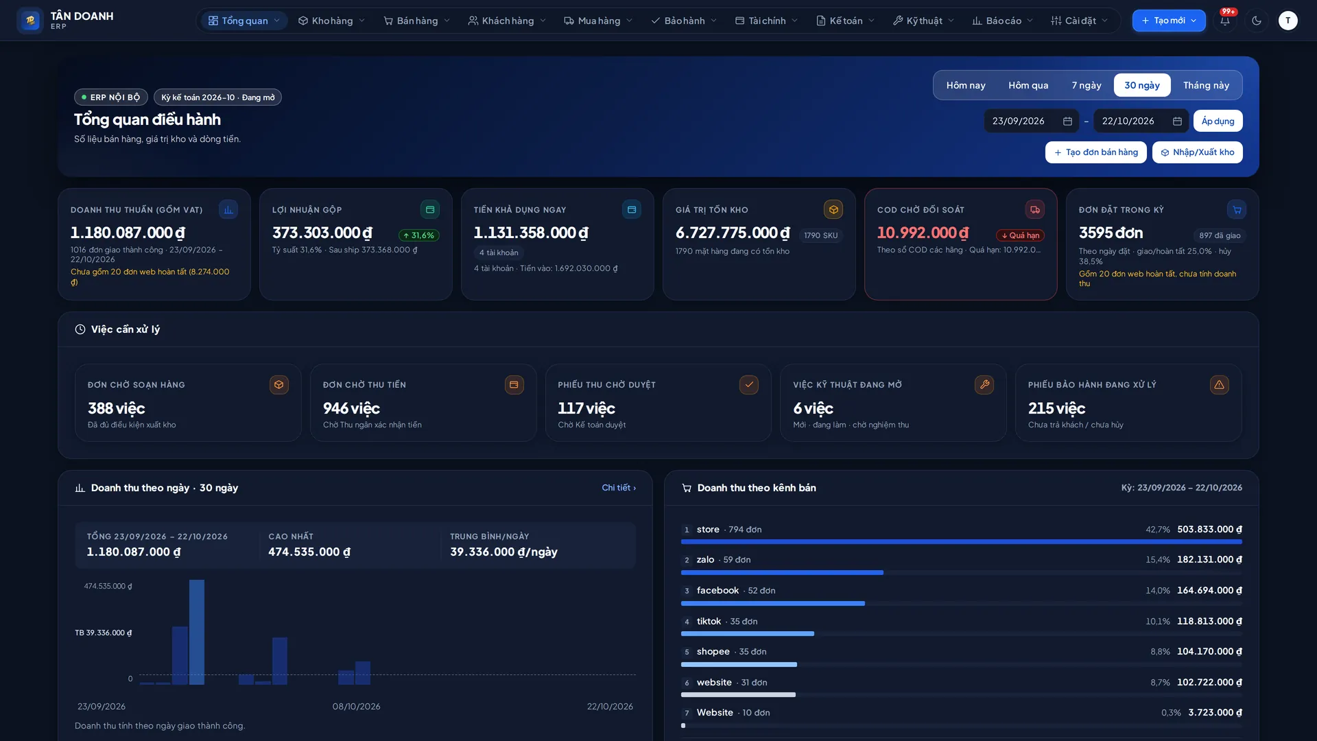Open the Tạo mới dropdown
The width and height of the screenshot is (1317, 741).
(1169, 21)
